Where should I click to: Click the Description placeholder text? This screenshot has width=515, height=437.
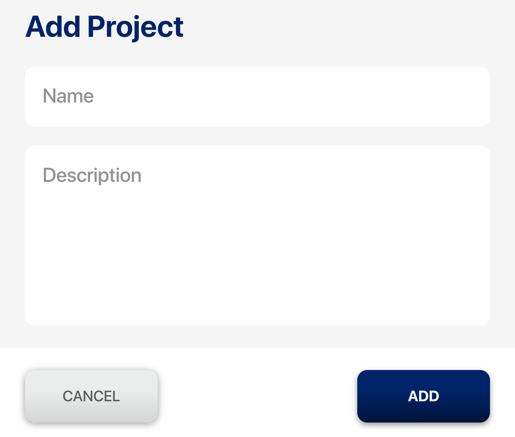(x=92, y=175)
